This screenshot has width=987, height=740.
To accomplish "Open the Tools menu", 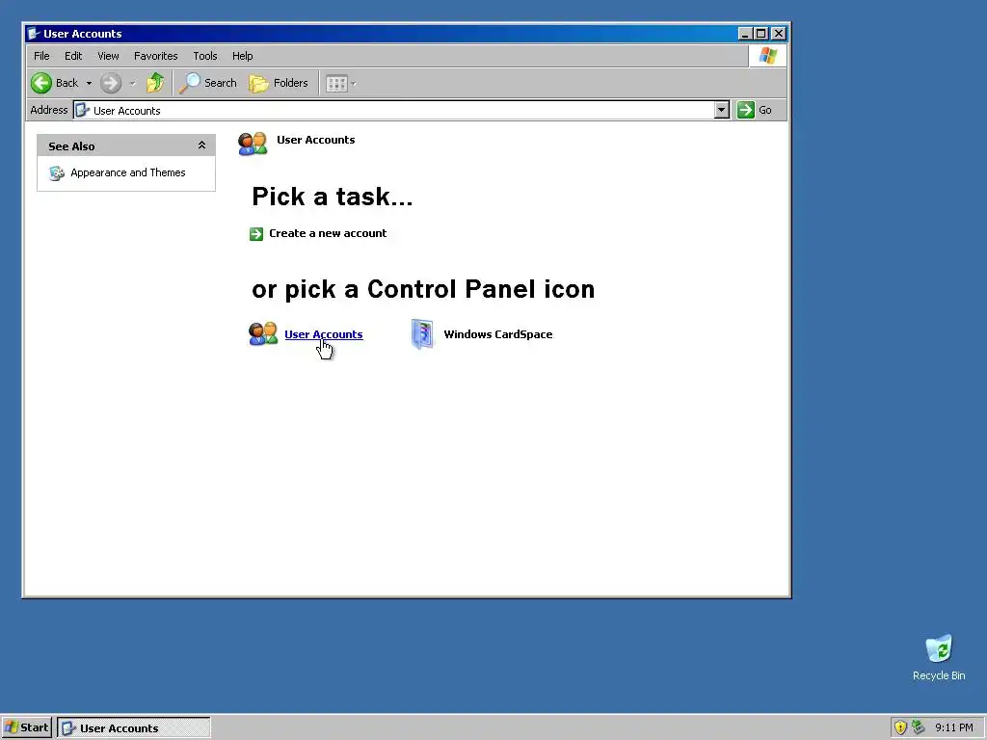I will point(205,56).
